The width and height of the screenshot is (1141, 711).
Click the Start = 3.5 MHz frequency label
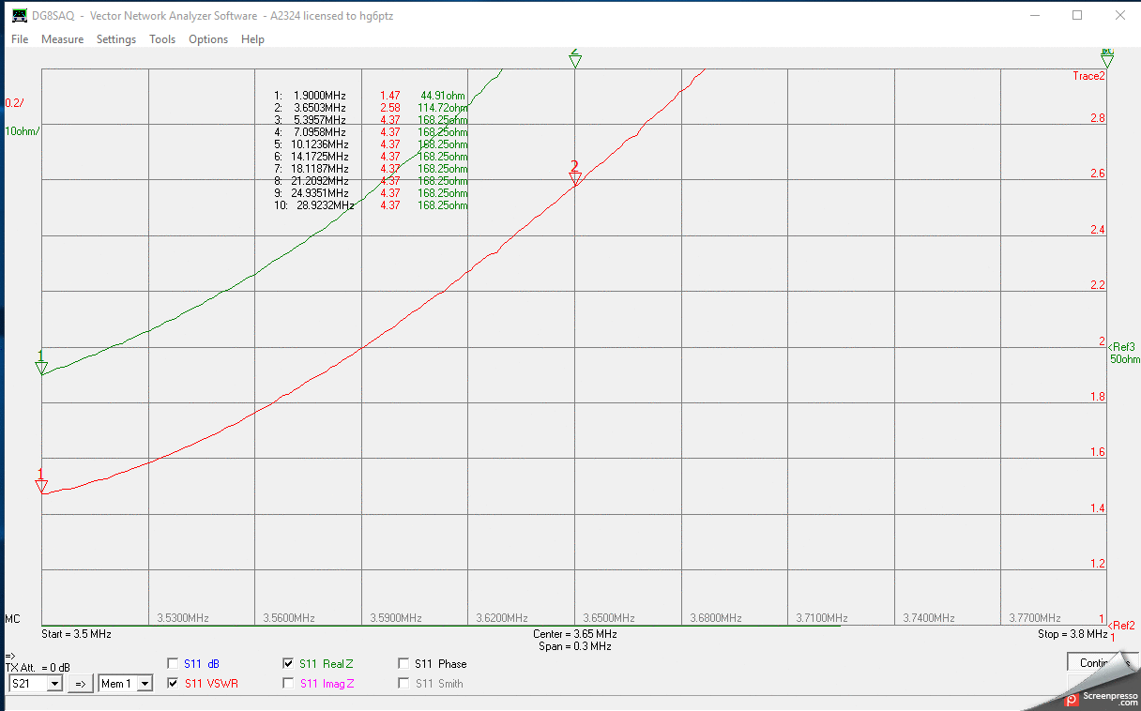[76, 634]
